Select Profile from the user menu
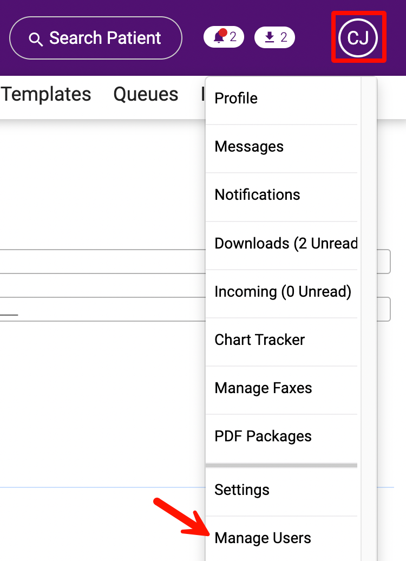The width and height of the screenshot is (406, 561). tap(236, 99)
